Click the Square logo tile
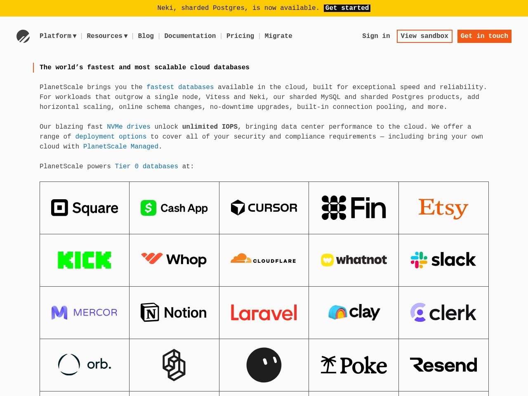The image size is (528, 396). [85, 208]
